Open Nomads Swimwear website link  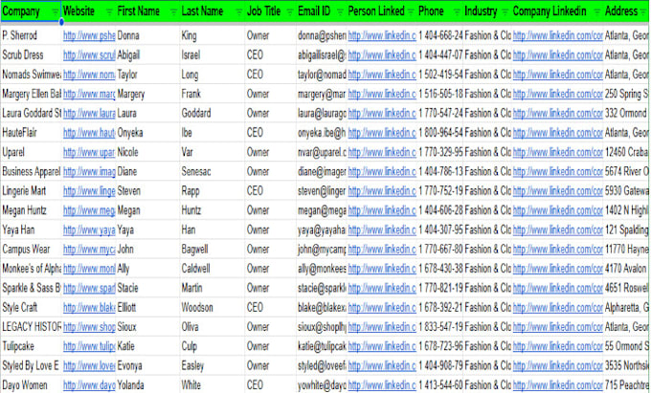click(x=89, y=75)
